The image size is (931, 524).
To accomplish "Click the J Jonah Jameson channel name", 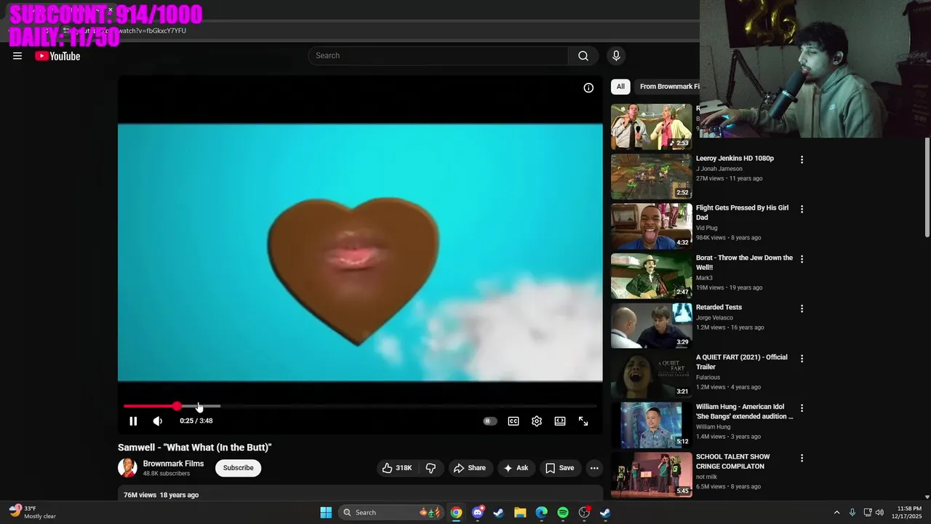I will [x=719, y=169].
